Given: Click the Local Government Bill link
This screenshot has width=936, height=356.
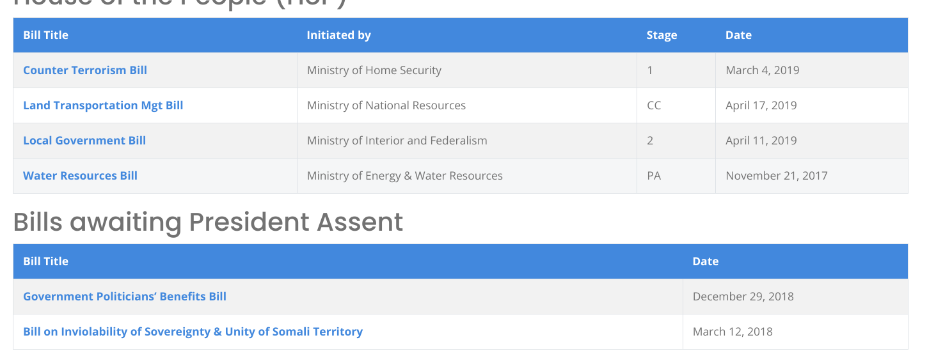Looking at the screenshot, I should [x=84, y=141].
